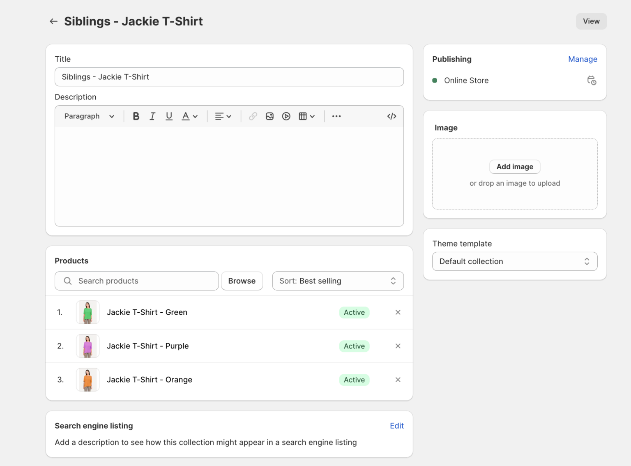Insert an image into the description
This screenshot has width=631, height=466.
point(269,116)
